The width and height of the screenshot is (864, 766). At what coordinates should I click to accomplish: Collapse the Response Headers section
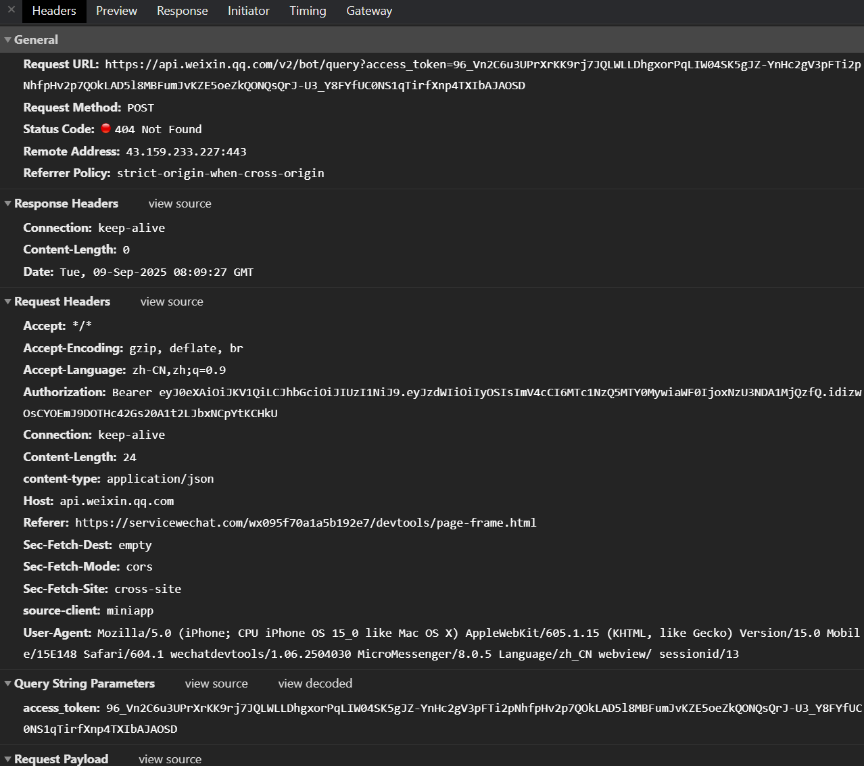[x=8, y=204]
